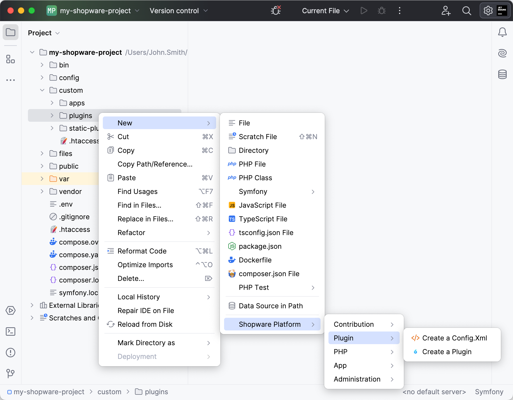Open the Problems tool window

tap(11, 353)
